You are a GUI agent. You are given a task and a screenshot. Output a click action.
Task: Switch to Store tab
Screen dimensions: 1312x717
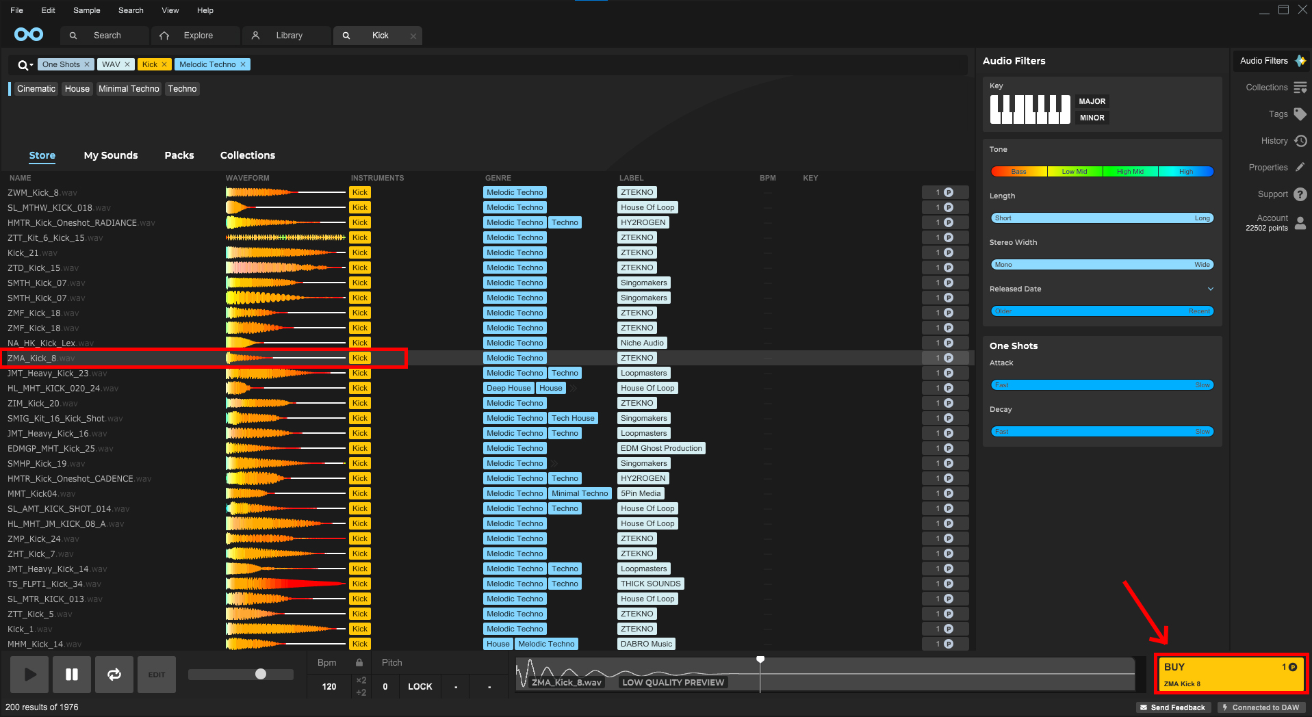[x=42, y=155]
